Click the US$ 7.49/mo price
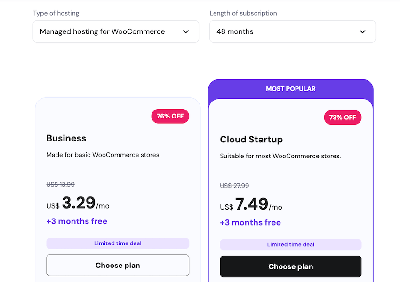 (x=251, y=205)
